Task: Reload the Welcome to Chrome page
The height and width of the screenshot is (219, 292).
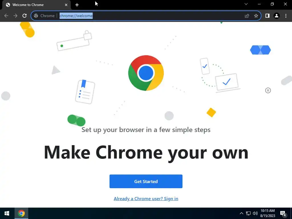Action: [x=25, y=16]
